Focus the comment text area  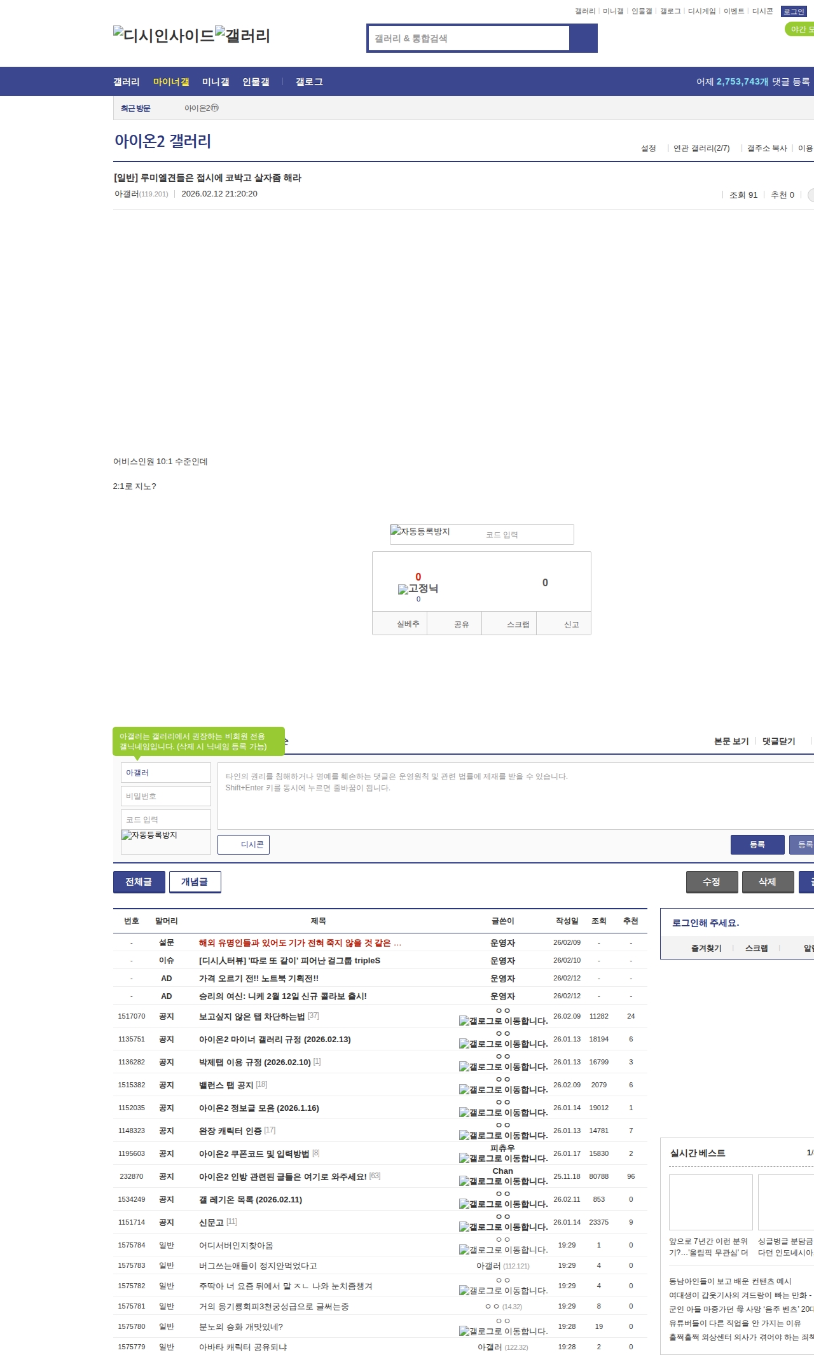(x=516, y=796)
